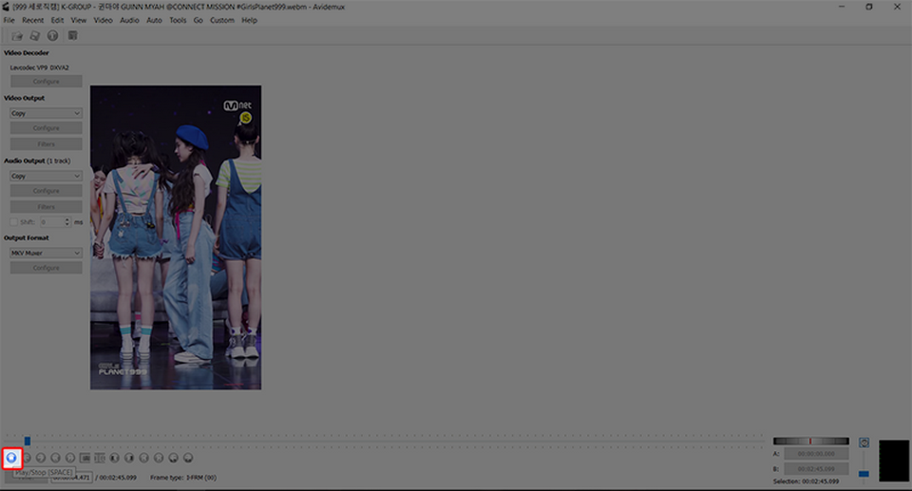Open the Tools menu

178,20
